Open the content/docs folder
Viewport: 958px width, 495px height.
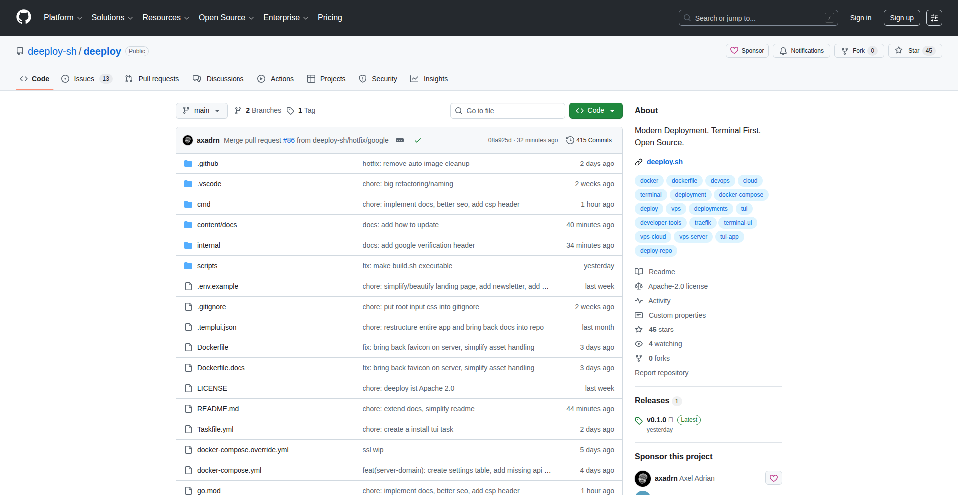[217, 225]
